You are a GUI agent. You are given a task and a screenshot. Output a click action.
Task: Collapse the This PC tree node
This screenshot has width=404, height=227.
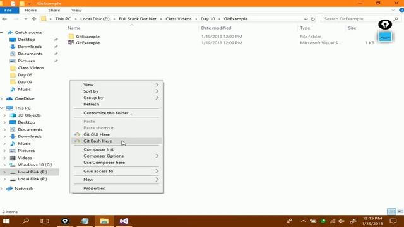coord(2,108)
